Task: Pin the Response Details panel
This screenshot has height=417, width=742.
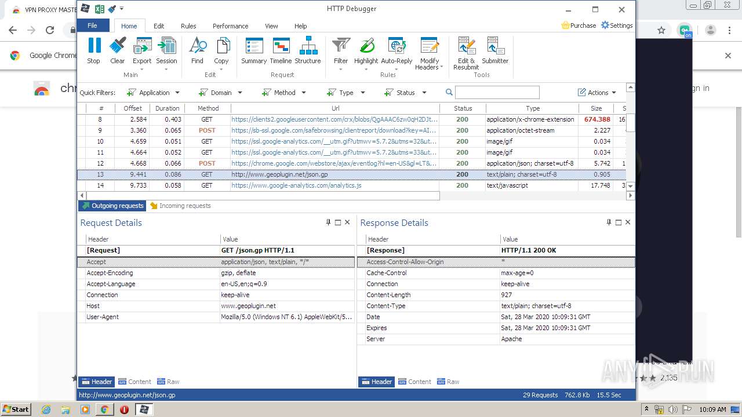Action: [x=609, y=222]
